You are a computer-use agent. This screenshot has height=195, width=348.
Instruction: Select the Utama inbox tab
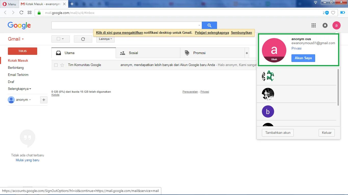point(84,53)
